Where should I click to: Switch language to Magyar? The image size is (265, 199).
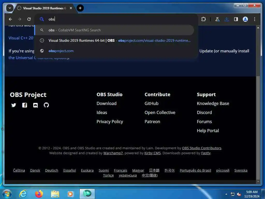tap(138, 170)
